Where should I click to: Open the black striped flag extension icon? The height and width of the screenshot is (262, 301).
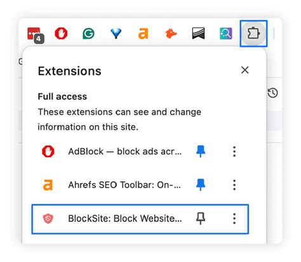pos(198,34)
